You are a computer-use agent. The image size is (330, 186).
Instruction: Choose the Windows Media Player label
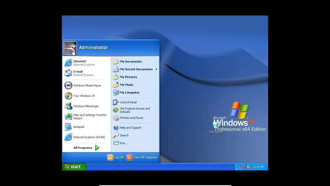click(x=87, y=86)
